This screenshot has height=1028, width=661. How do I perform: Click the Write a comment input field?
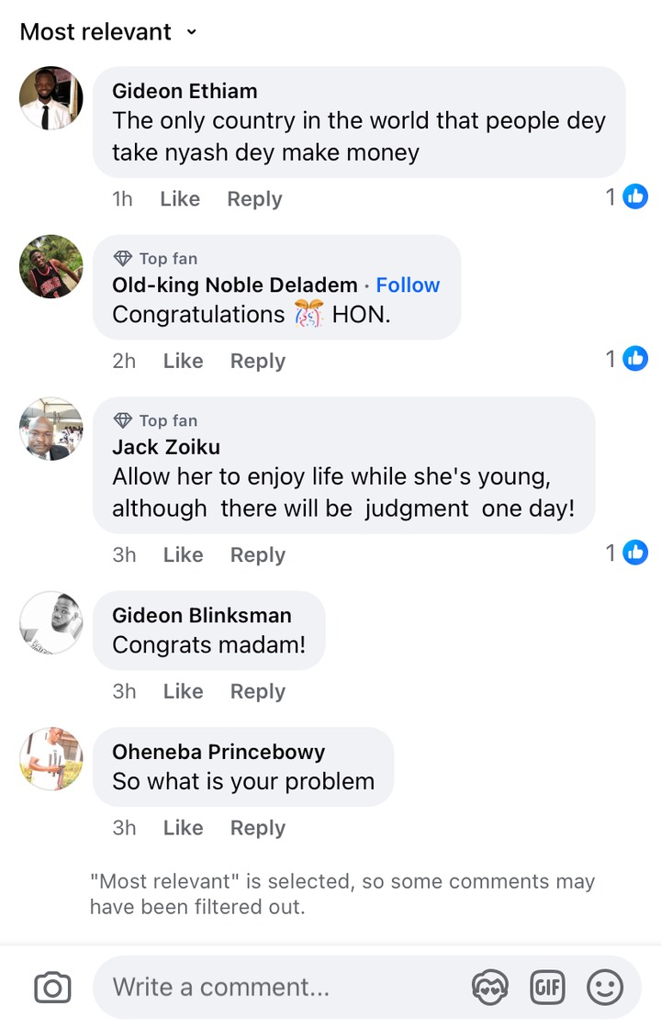(x=275, y=988)
